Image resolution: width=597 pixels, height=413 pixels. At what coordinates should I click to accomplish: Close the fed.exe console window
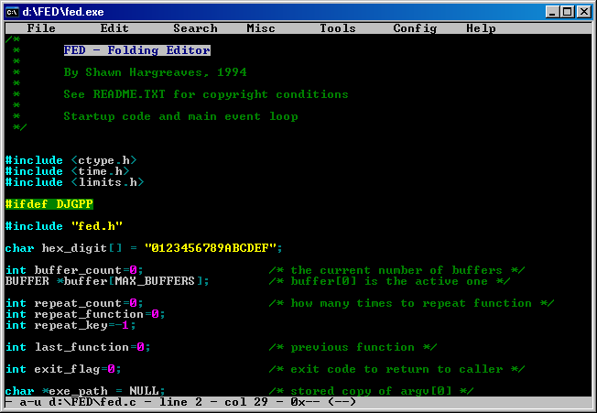[584, 10]
